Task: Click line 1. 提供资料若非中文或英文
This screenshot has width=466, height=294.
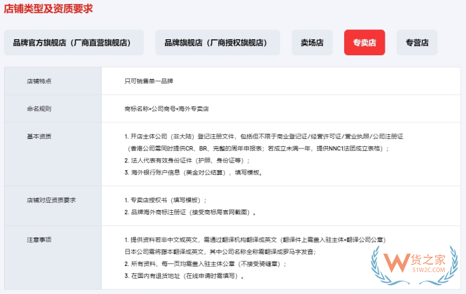Action: point(255,239)
